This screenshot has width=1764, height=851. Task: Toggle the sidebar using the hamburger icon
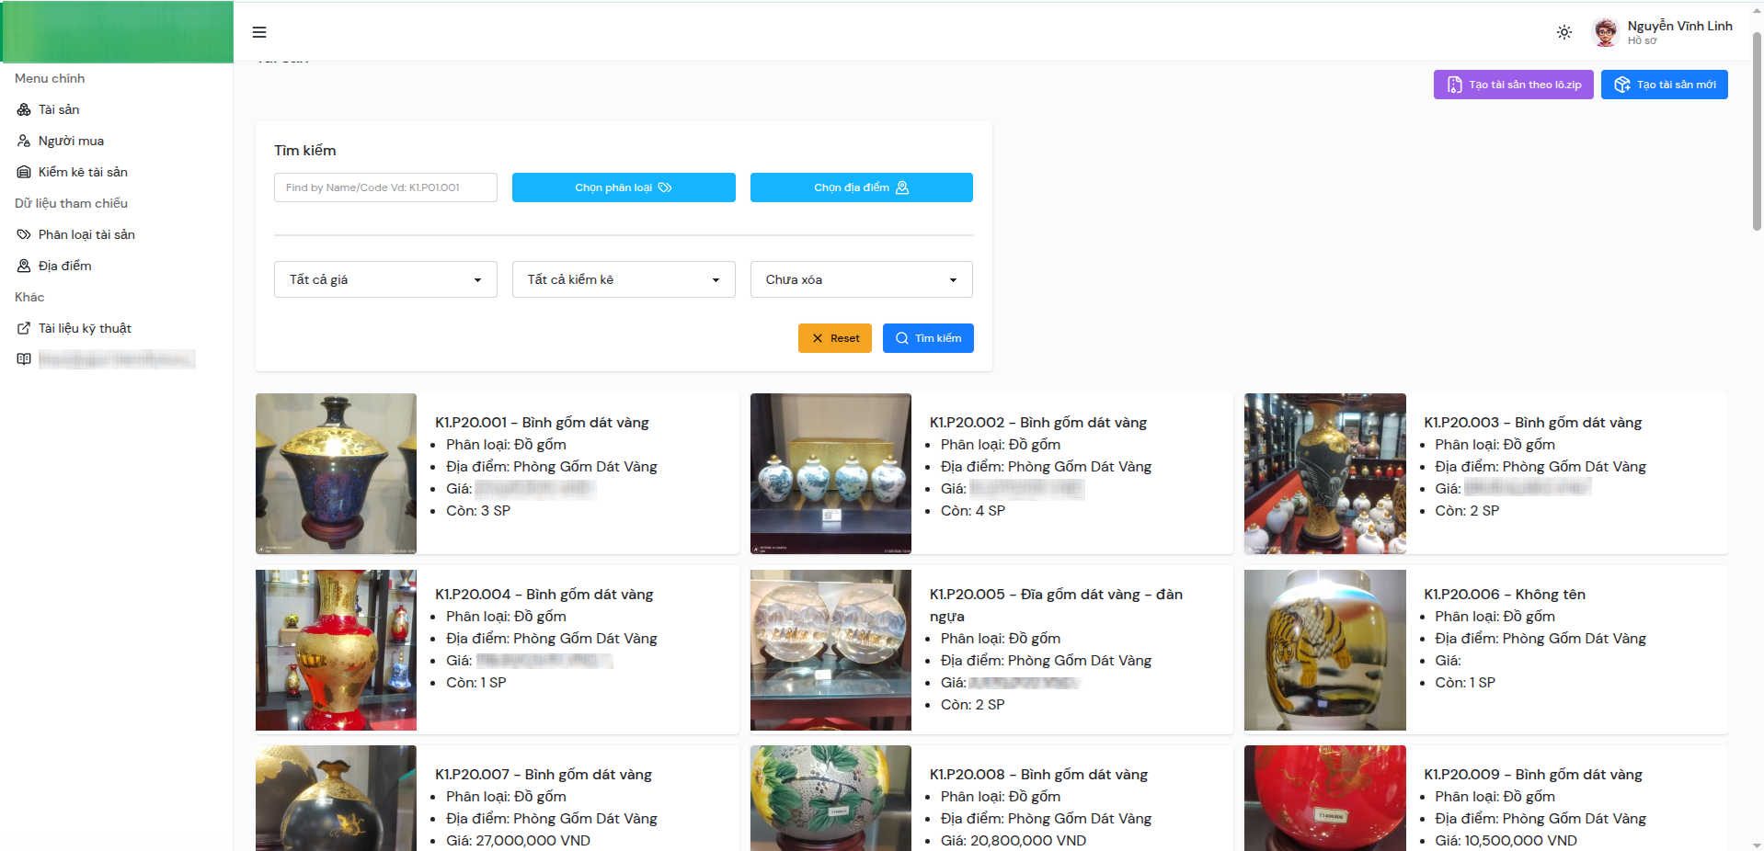pyautogui.click(x=259, y=32)
